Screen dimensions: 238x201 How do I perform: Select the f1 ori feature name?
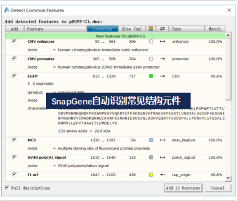pos(33,175)
